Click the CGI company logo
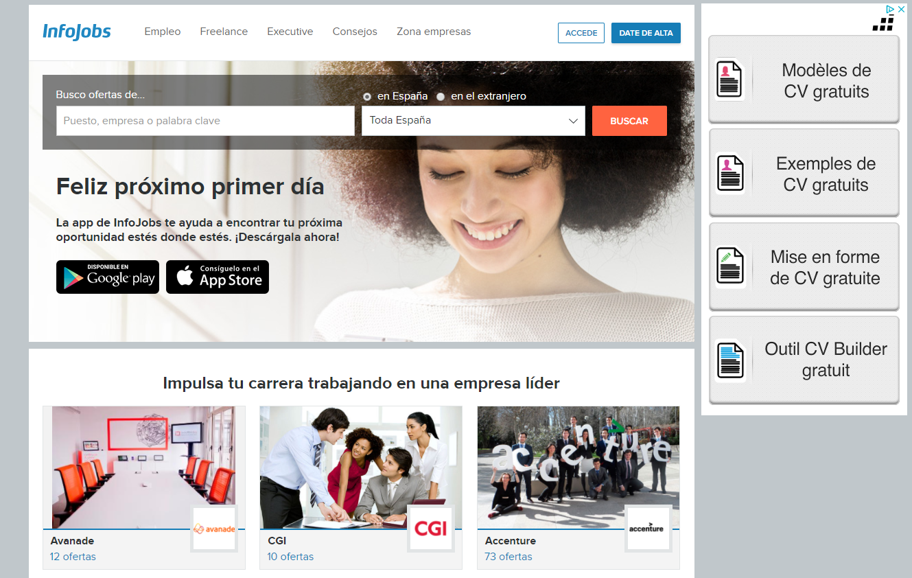912x578 pixels. click(430, 529)
